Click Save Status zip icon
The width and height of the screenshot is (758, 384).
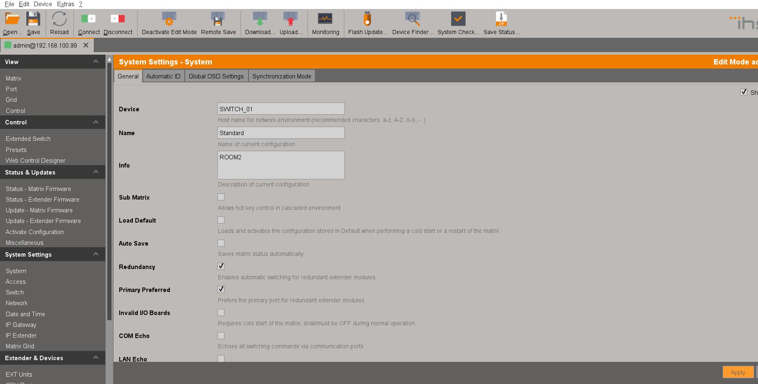tap(501, 19)
